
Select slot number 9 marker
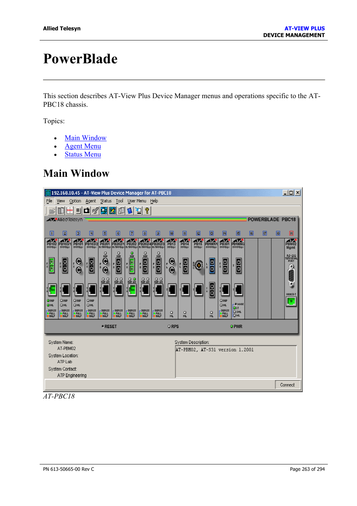(158, 233)
